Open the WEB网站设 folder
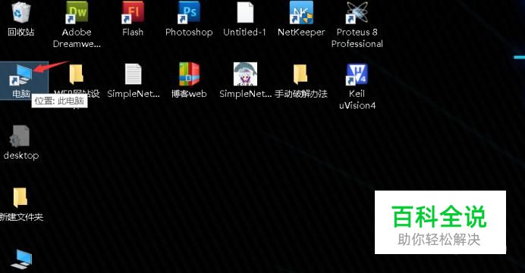 pos(77,74)
